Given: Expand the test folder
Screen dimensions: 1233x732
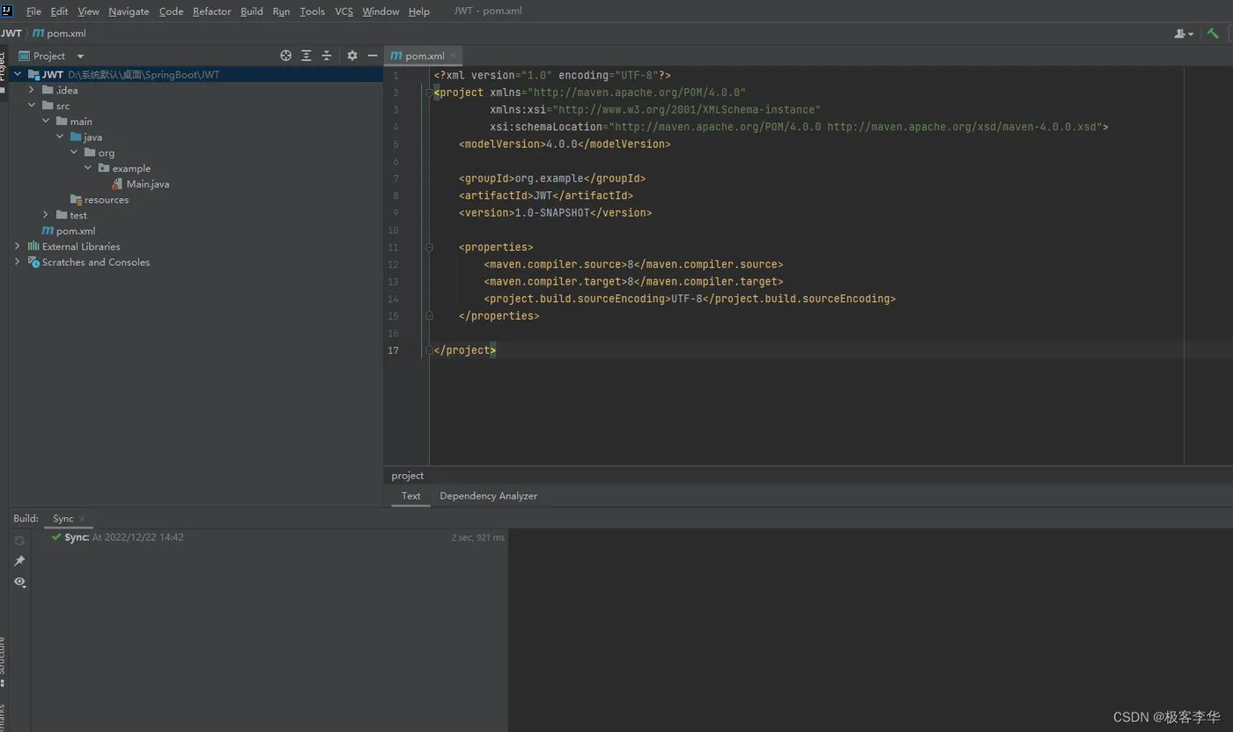Looking at the screenshot, I should (46, 215).
